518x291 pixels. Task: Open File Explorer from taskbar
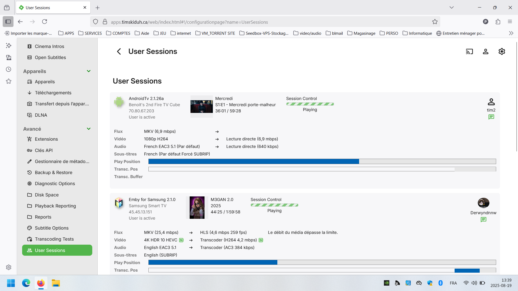click(x=56, y=283)
